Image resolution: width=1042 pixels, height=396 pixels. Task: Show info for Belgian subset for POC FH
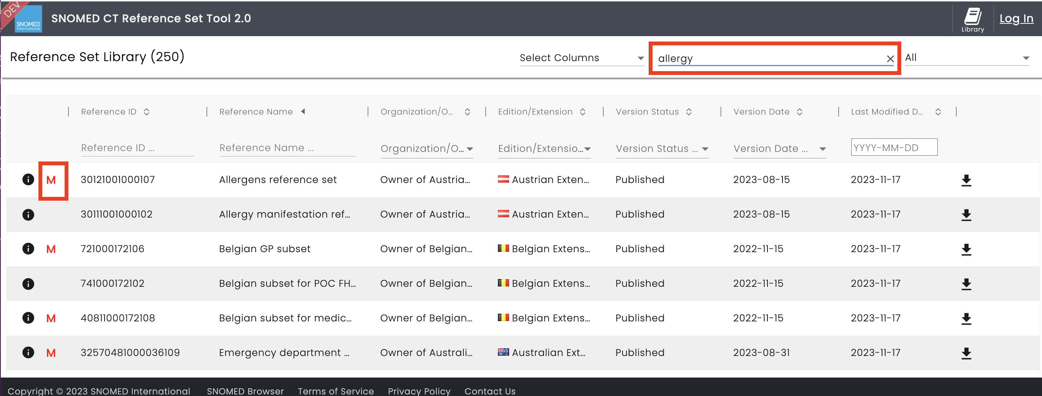[x=28, y=284]
